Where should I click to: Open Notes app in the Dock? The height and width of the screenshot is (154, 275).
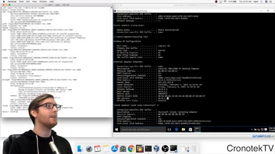[x=106, y=149]
